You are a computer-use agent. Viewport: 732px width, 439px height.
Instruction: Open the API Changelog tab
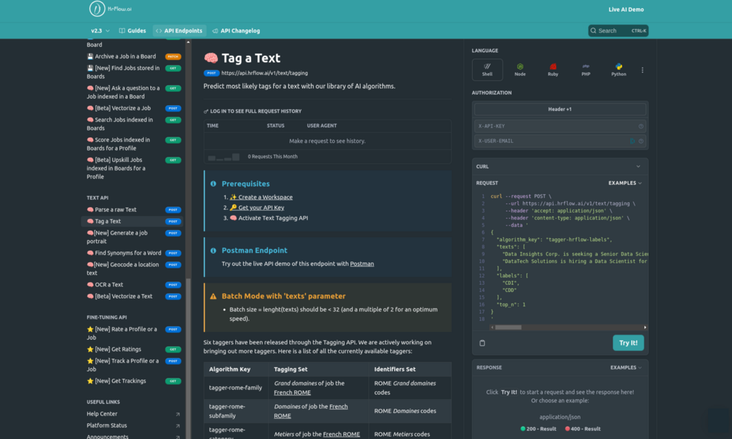tap(236, 30)
